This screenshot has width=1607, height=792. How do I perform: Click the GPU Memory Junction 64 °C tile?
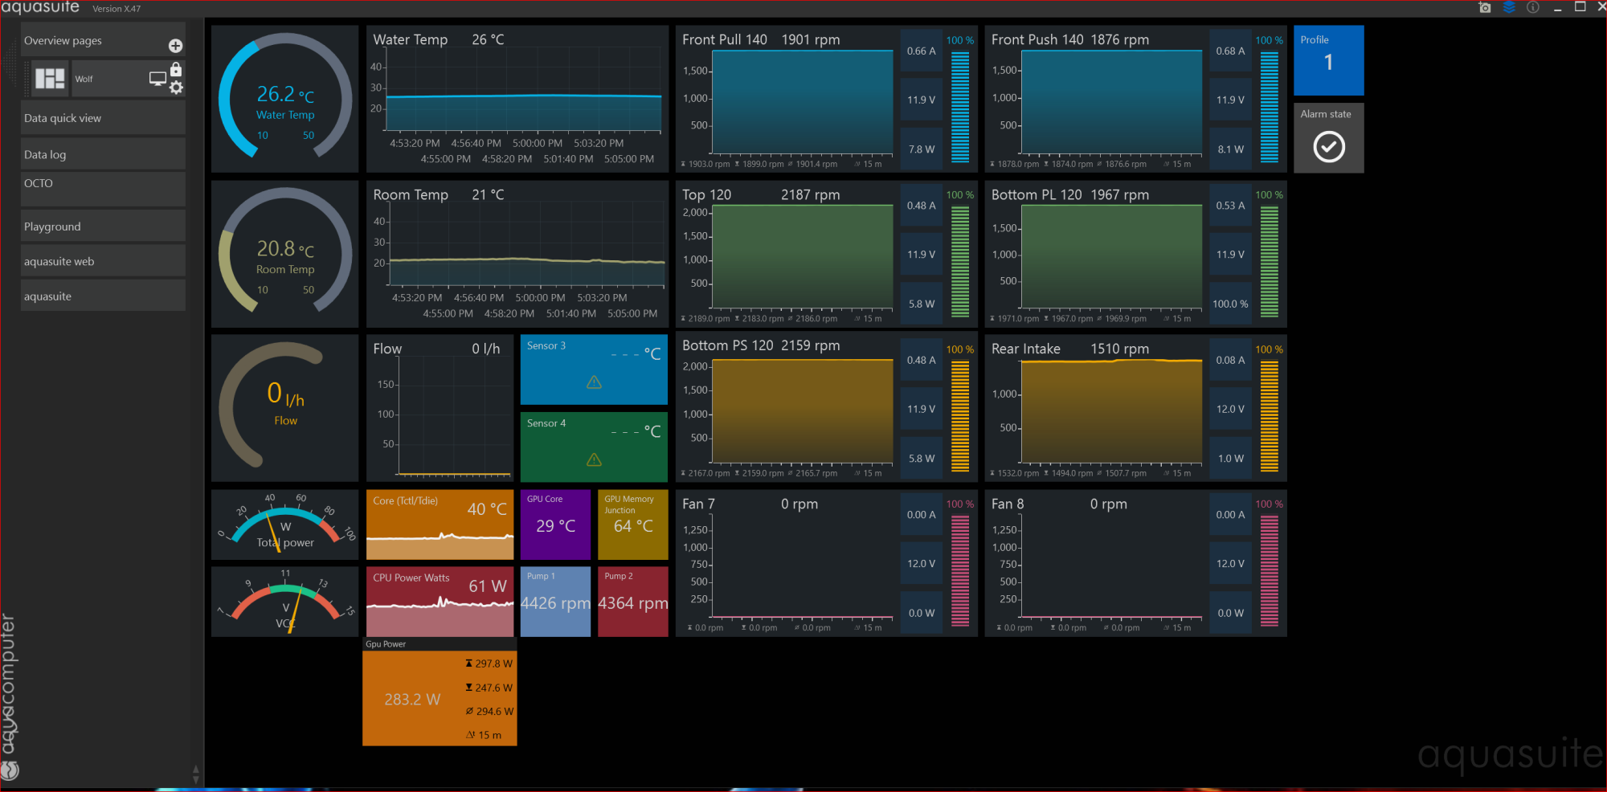(x=633, y=525)
